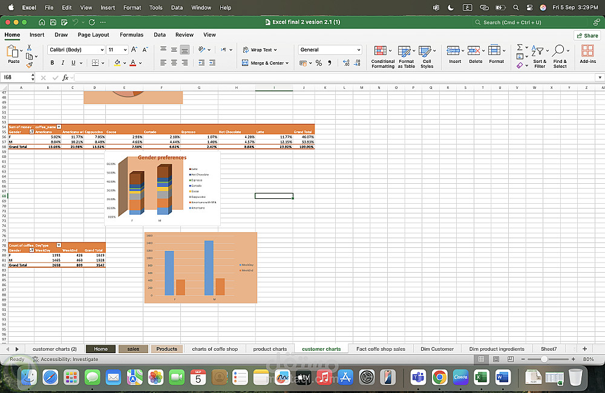Align text right
Screen dimensions: 605x393
pyautogui.click(x=185, y=62)
